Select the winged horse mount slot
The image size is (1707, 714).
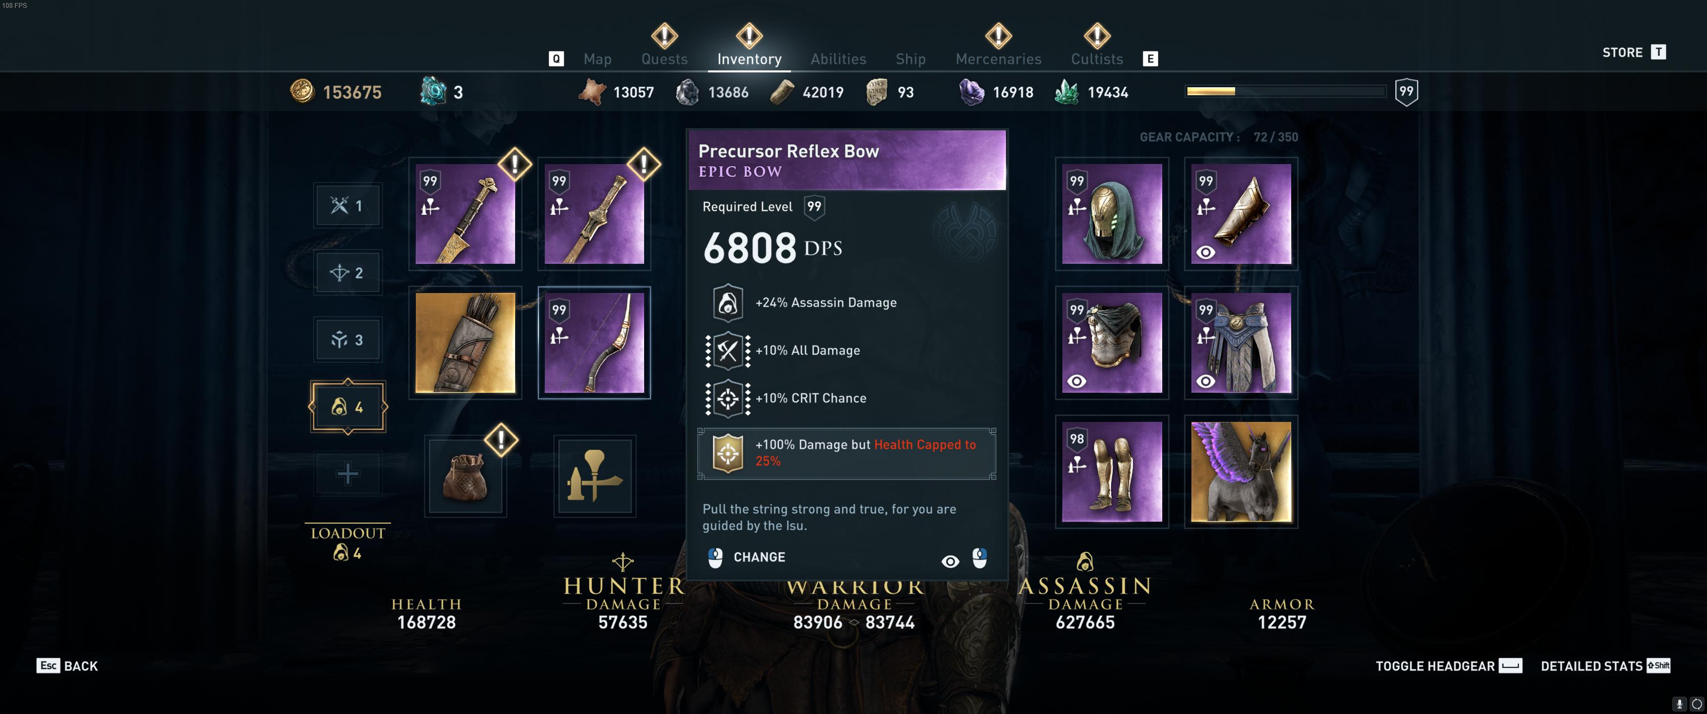pos(1241,472)
